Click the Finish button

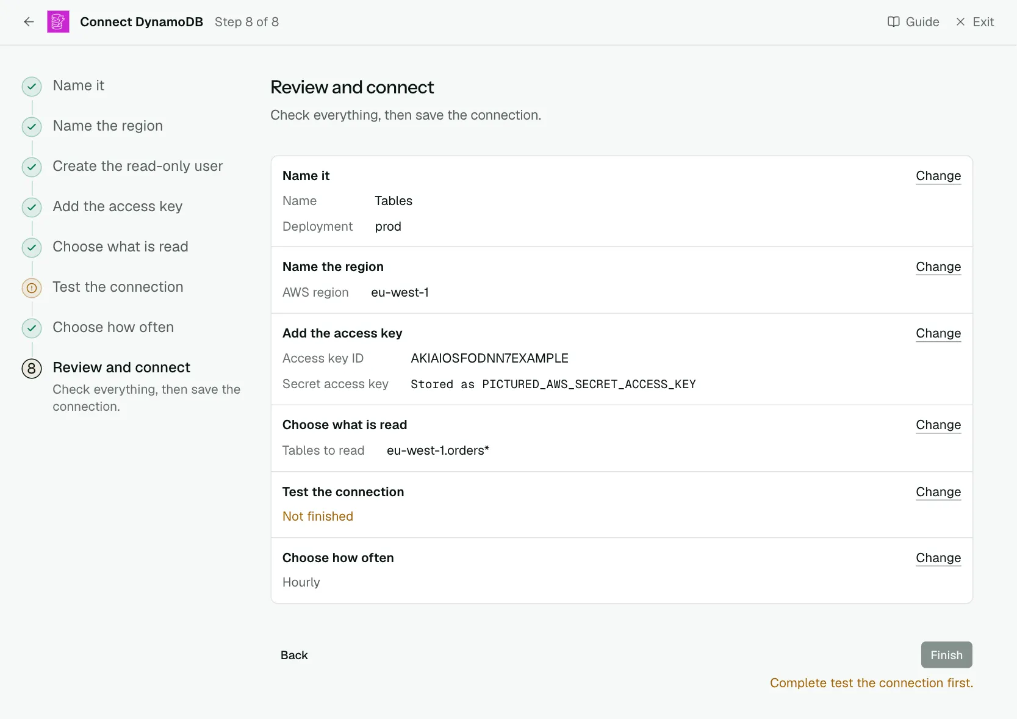pos(946,655)
